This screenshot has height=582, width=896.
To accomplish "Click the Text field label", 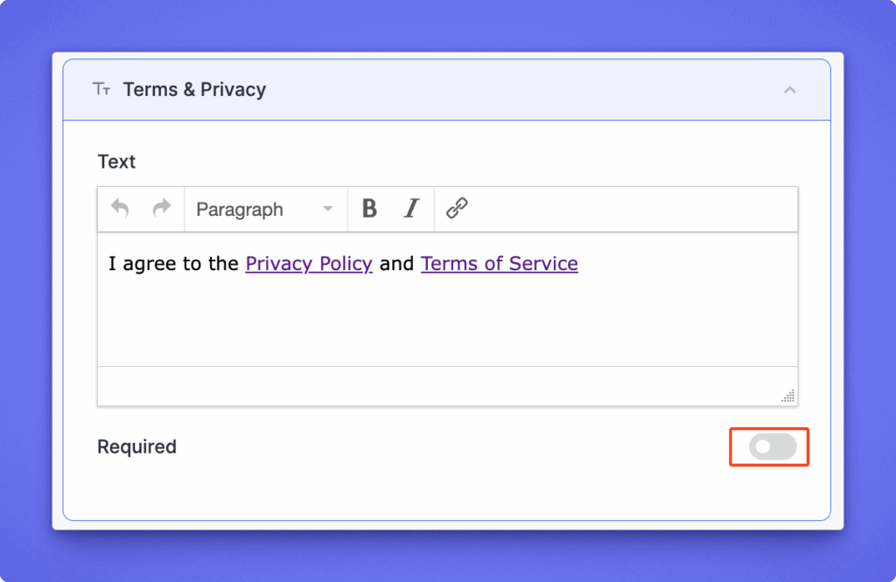I will point(116,162).
